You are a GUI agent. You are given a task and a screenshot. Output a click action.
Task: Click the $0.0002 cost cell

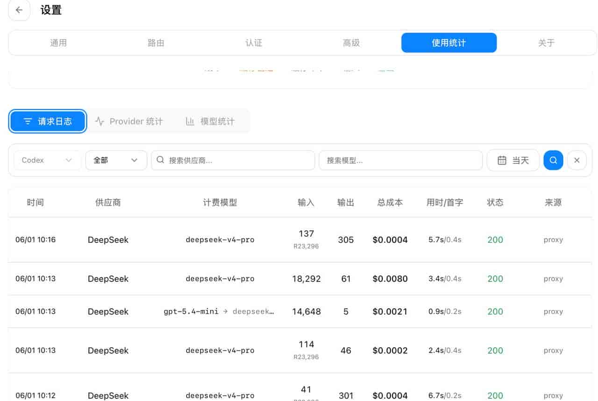pos(390,351)
